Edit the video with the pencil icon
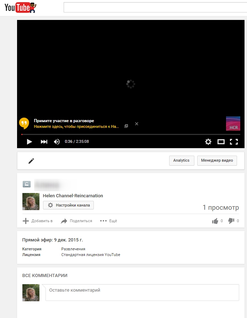 pos(31,161)
